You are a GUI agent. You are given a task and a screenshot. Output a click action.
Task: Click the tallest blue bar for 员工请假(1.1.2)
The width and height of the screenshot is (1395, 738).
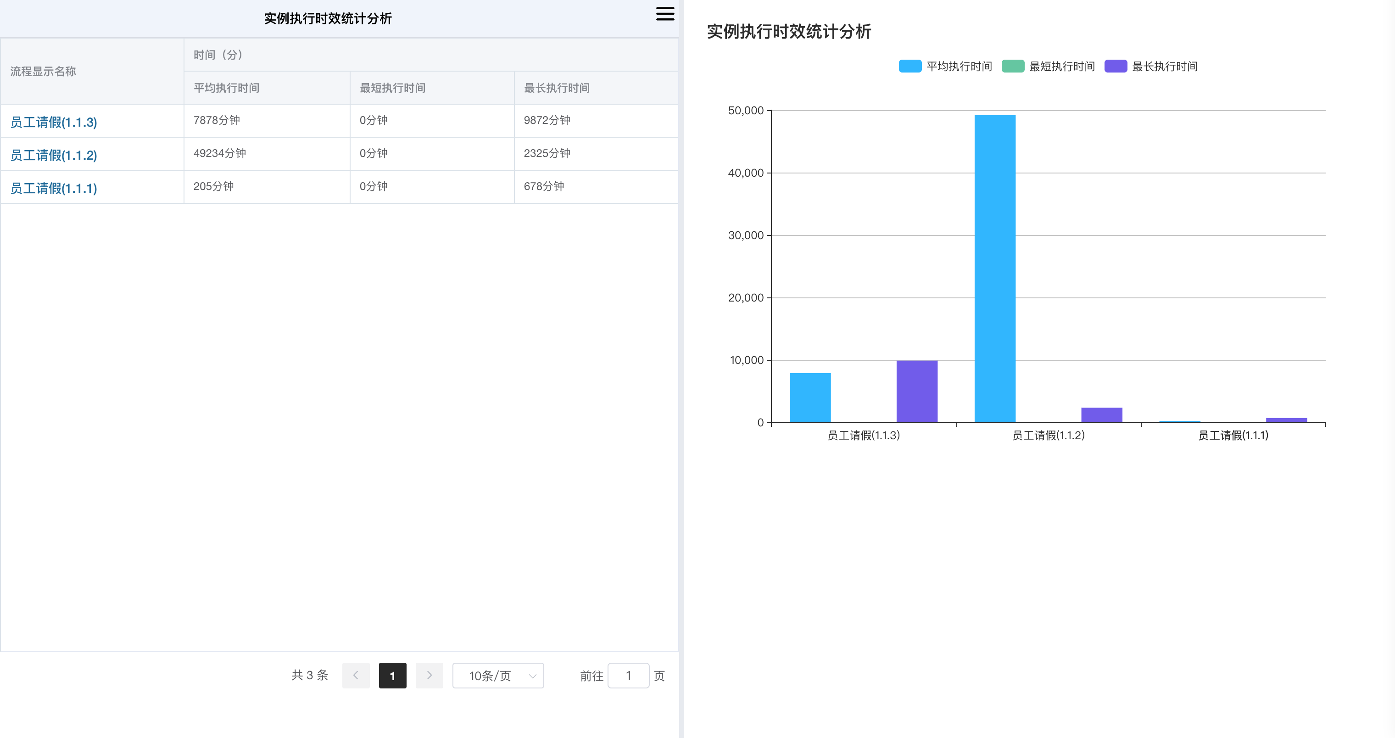coord(995,268)
